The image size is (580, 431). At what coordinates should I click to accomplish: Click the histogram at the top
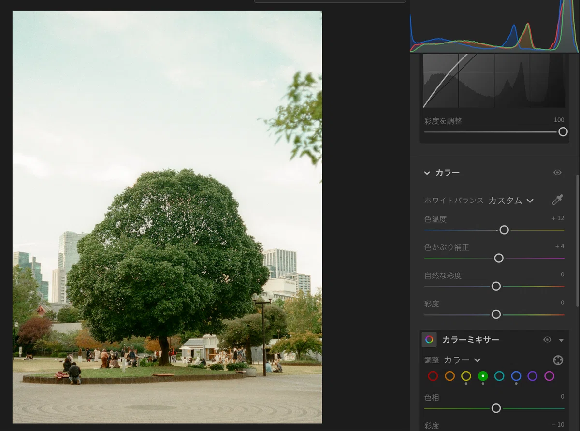coord(494,26)
